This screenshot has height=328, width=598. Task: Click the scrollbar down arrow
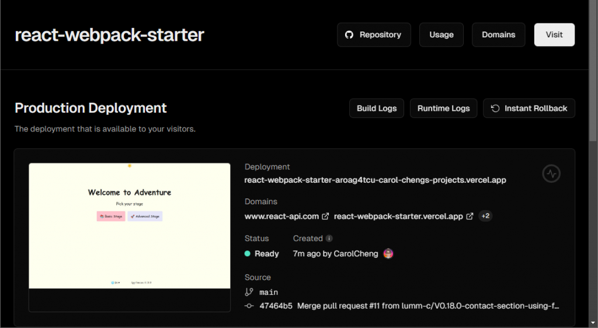click(x=593, y=323)
